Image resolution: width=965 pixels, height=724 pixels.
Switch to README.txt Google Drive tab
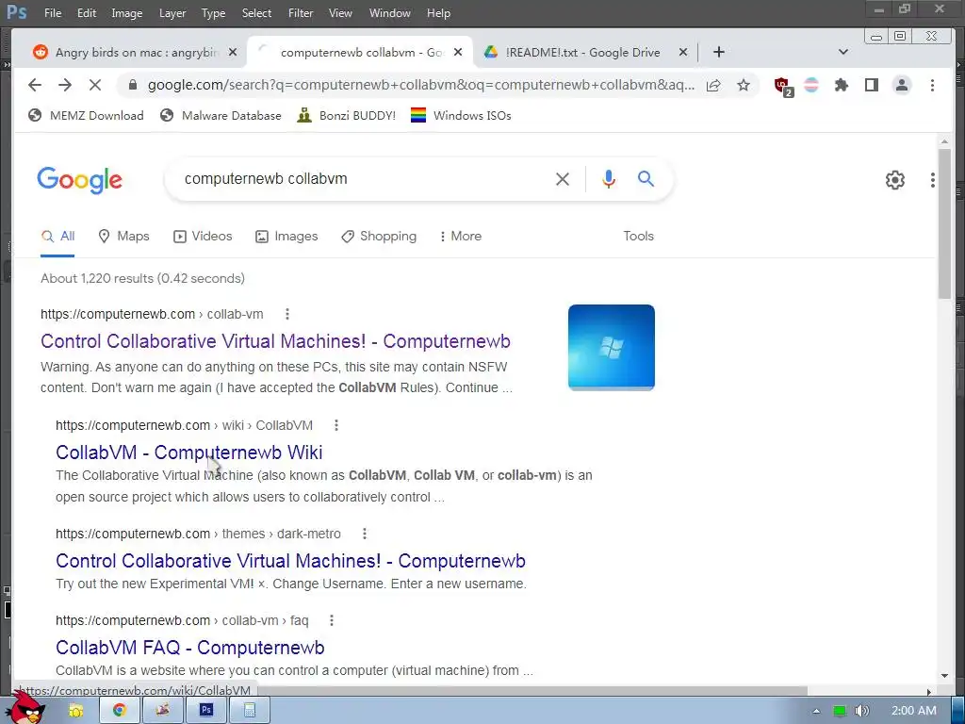tap(581, 53)
